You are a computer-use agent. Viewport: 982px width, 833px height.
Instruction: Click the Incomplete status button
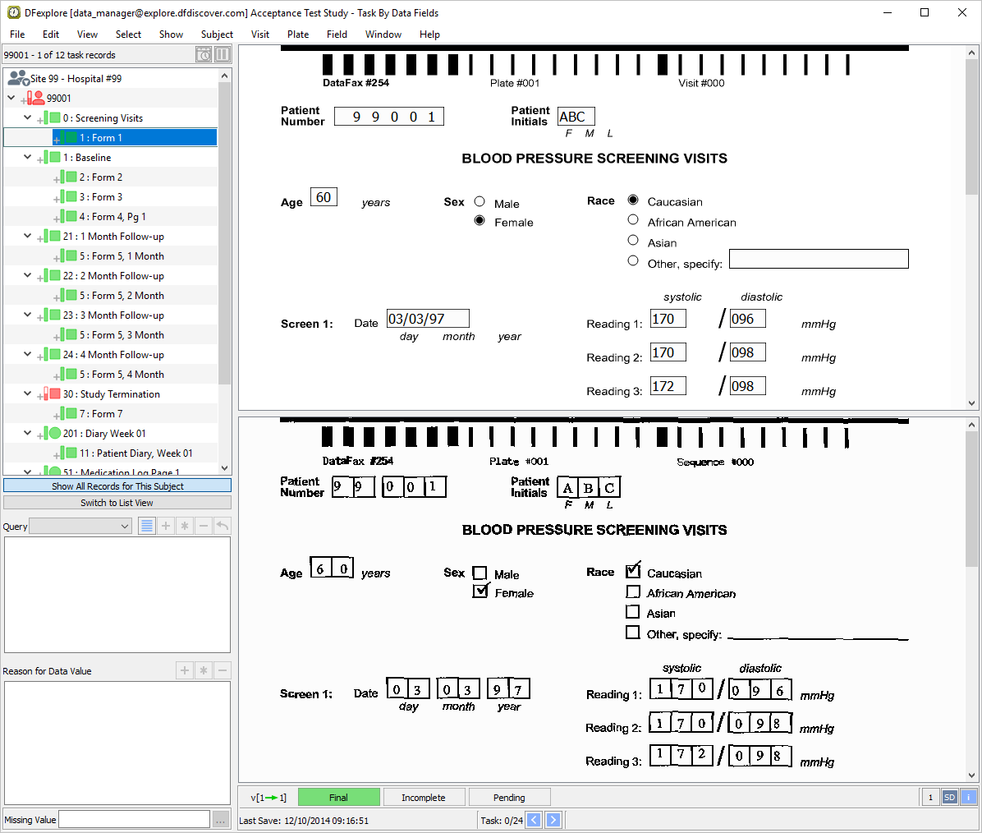click(x=423, y=798)
